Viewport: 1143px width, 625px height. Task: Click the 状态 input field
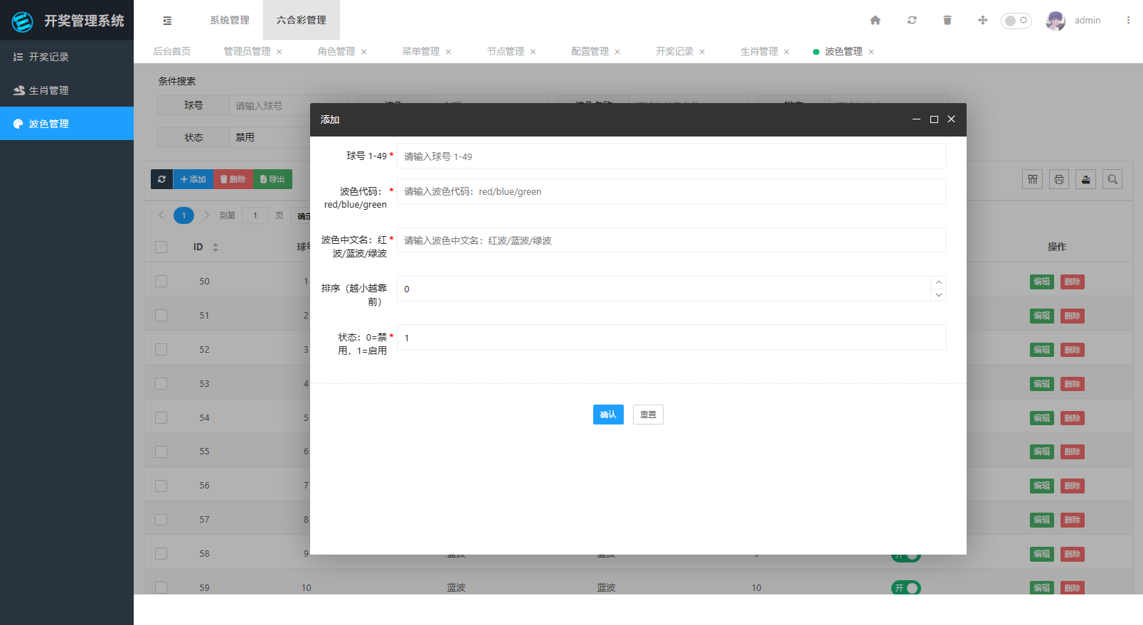[671, 338]
